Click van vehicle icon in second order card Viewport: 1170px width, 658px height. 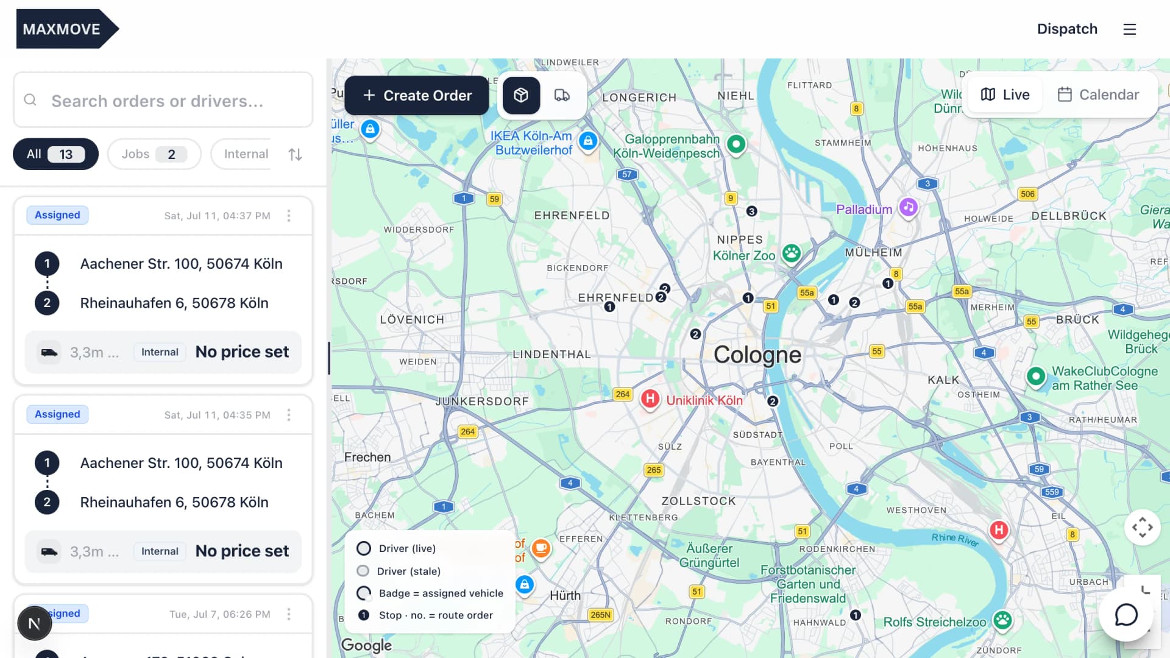point(49,551)
